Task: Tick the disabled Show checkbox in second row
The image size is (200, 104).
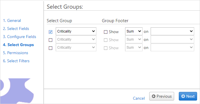Action: click(106, 40)
